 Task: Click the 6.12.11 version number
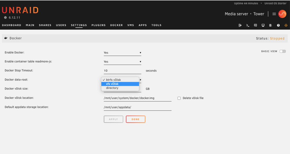pos(14,18)
